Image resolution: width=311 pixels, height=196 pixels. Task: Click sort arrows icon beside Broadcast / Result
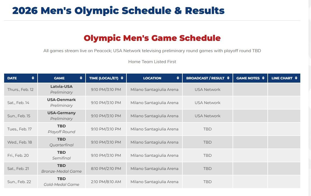[x=228, y=78]
